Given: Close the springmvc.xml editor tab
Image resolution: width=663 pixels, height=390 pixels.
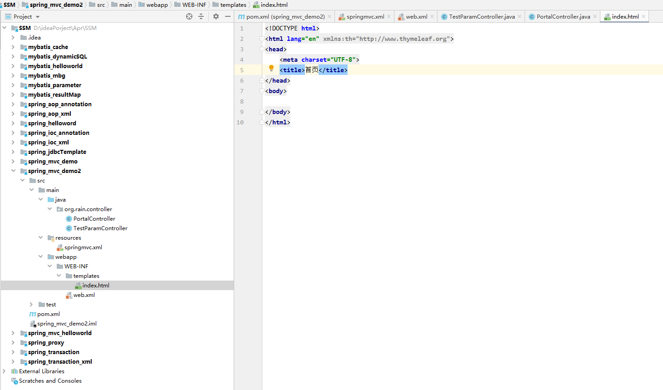Looking at the screenshot, I should pos(389,16).
